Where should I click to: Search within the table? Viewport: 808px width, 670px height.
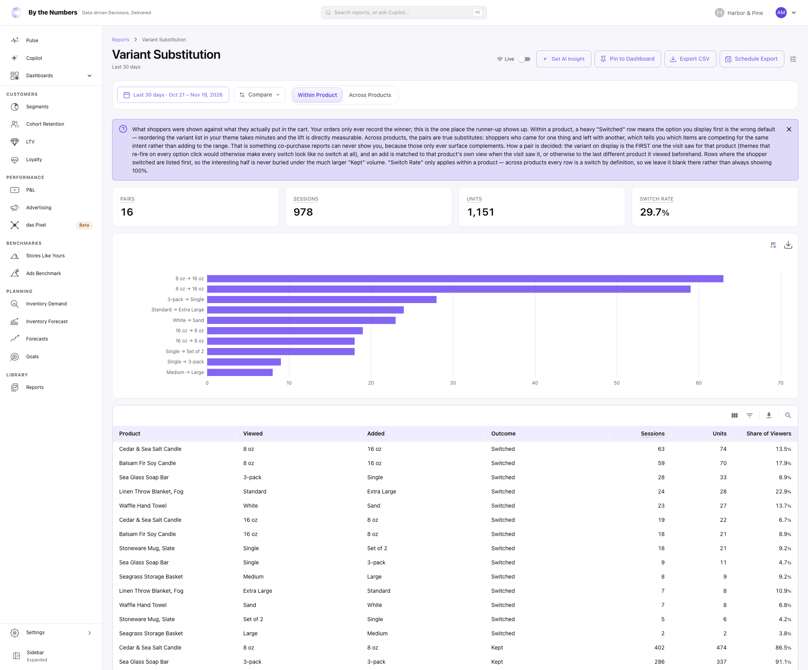pyautogui.click(x=788, y=415)
